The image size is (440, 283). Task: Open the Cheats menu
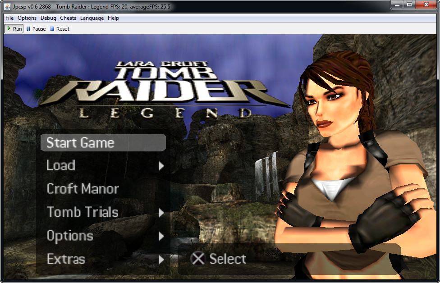(68, 18)
